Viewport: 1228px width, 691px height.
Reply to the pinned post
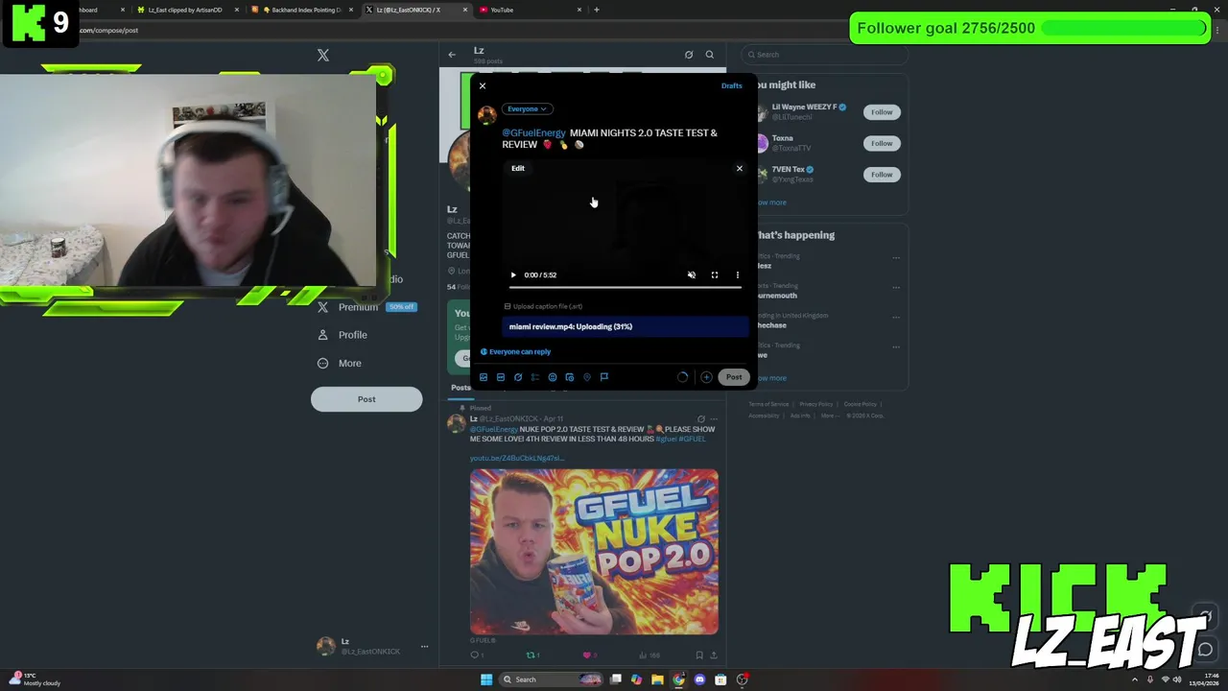[x=475, y=655]
